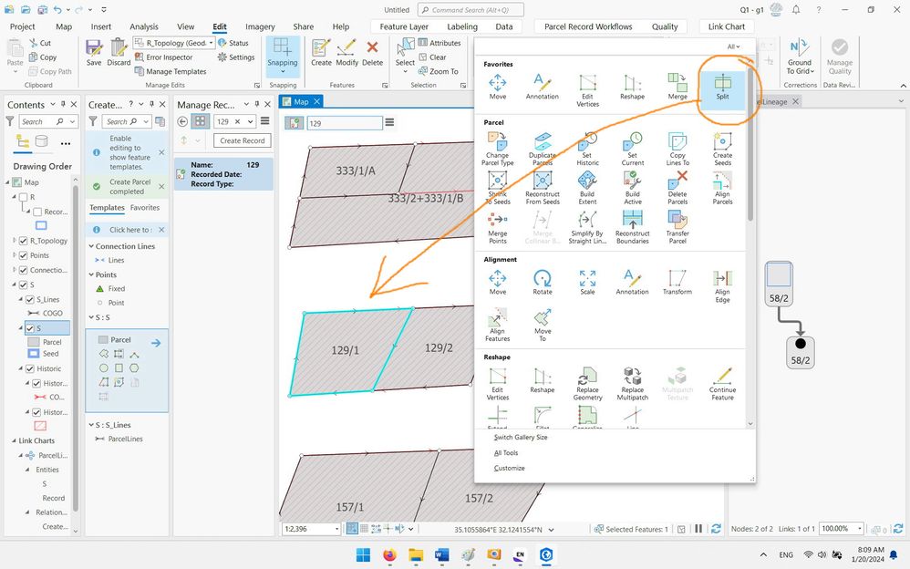Viewport: 910px width, 569px height.
Task: Select the Replace Geometry reshape tool
Action: 587,383
